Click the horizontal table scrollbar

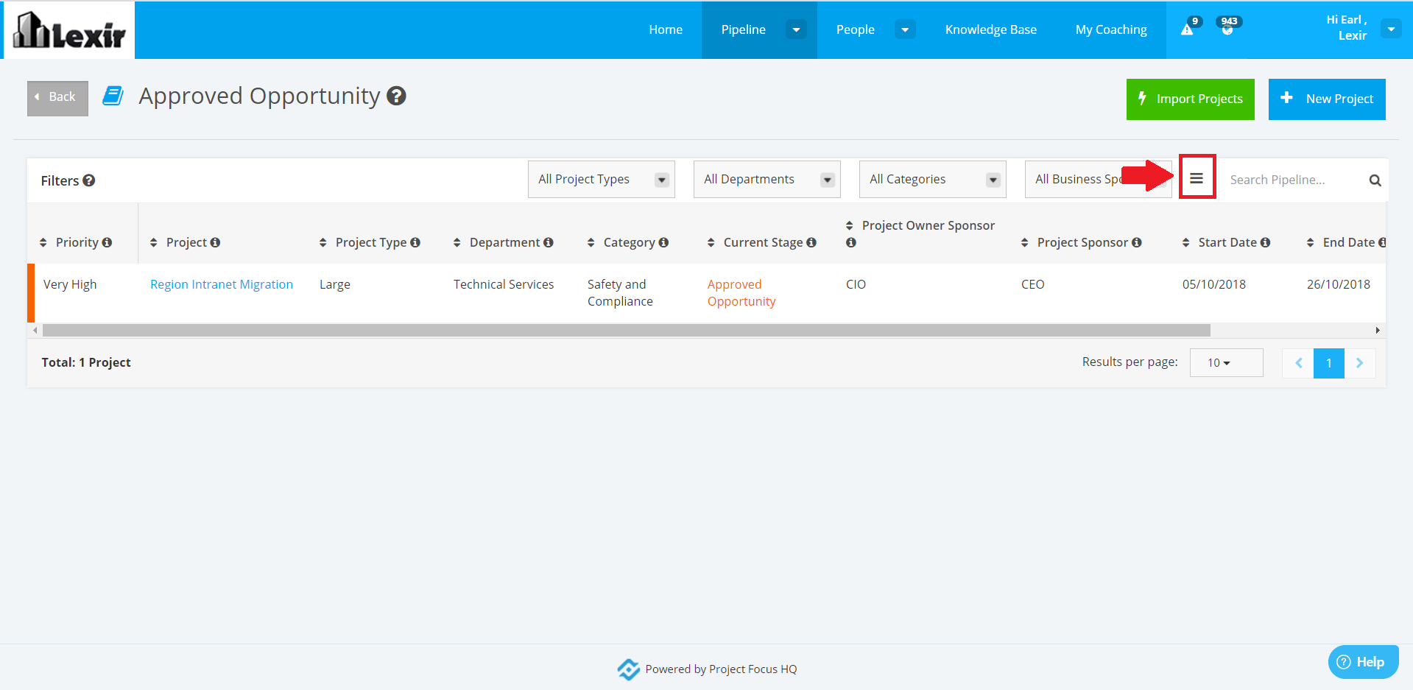(627, 331)
